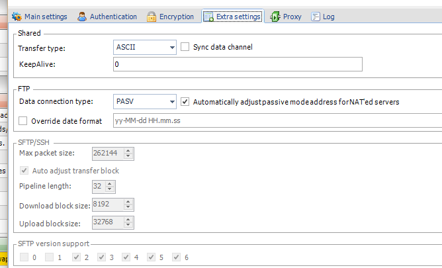
Task: Click the Main settings gear icon
Action: pos(17,17)
